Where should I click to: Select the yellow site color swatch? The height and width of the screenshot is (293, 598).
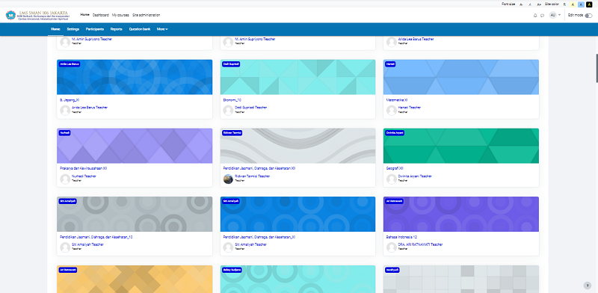point(573,4)
